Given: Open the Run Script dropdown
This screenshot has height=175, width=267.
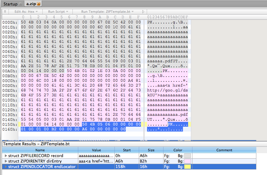Looking at the screenshot, I should click(58, 12).
